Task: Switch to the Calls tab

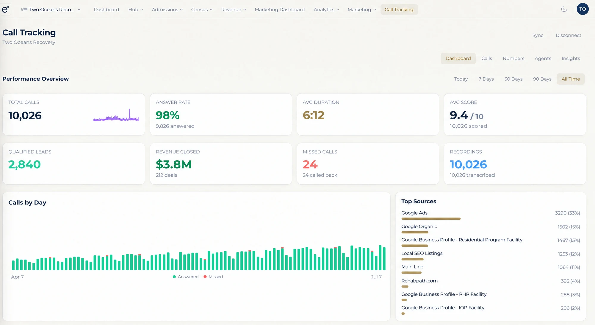Action: 486,58
